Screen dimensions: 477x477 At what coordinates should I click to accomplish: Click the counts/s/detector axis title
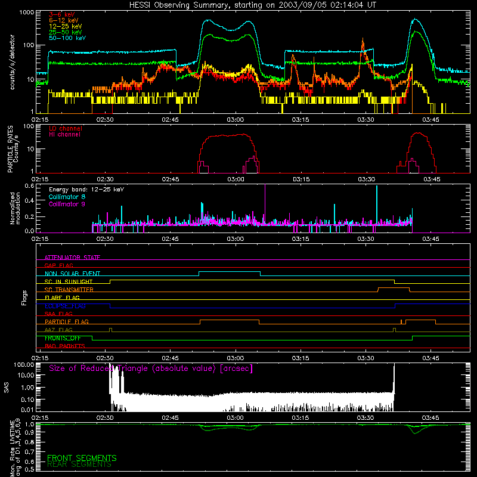tap(12, 62)
